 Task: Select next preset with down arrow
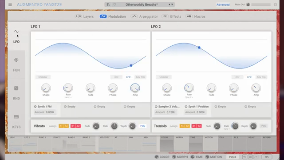point(172,4)
